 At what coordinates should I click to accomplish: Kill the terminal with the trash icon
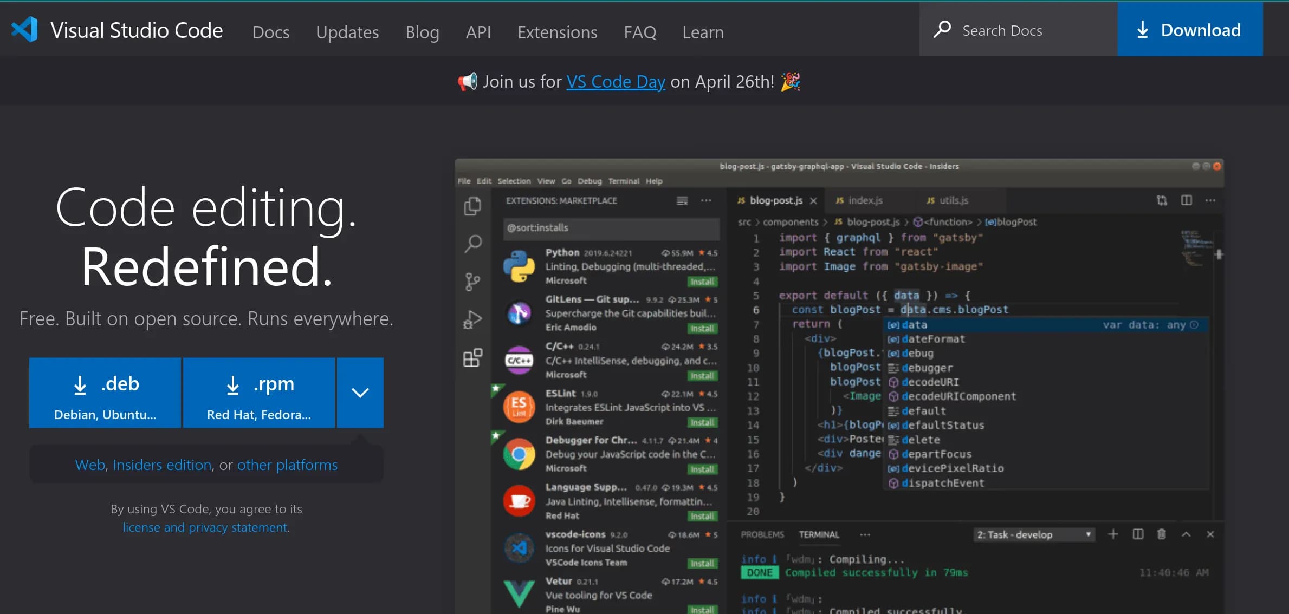pyautogui.click(x=1161, y=534)
